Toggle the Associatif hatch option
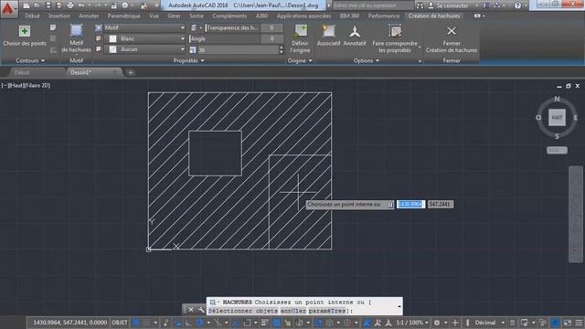 click(x=328, y=36)
